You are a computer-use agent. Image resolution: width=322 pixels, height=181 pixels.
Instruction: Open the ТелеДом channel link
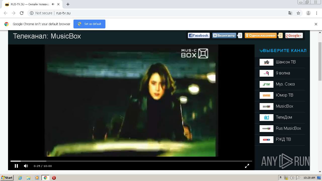click(x=284, y=117)
